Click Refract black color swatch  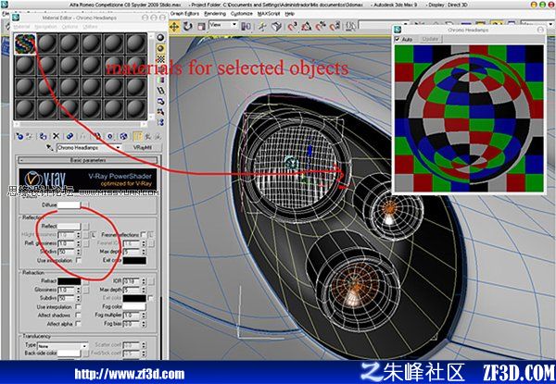pos(69,281)
